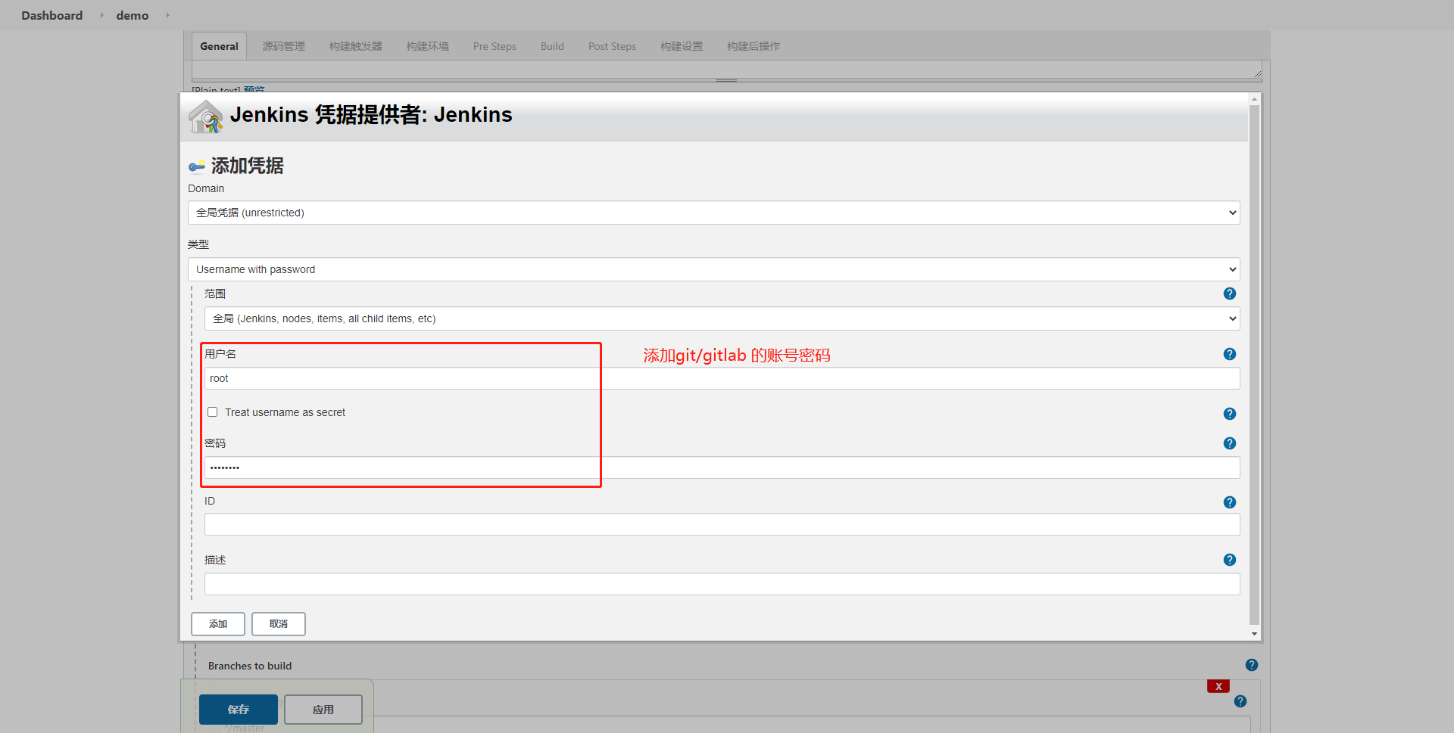The width and height of the screenshot is (1454, 733).
Task: Open the 类型 dropdown Username with password
Action: pyautogui.click(x=713, y=269)
